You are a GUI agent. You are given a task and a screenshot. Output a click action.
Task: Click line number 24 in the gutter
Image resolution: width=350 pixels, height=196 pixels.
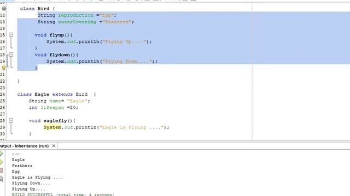pyautogui.click(x=2, y=94)
